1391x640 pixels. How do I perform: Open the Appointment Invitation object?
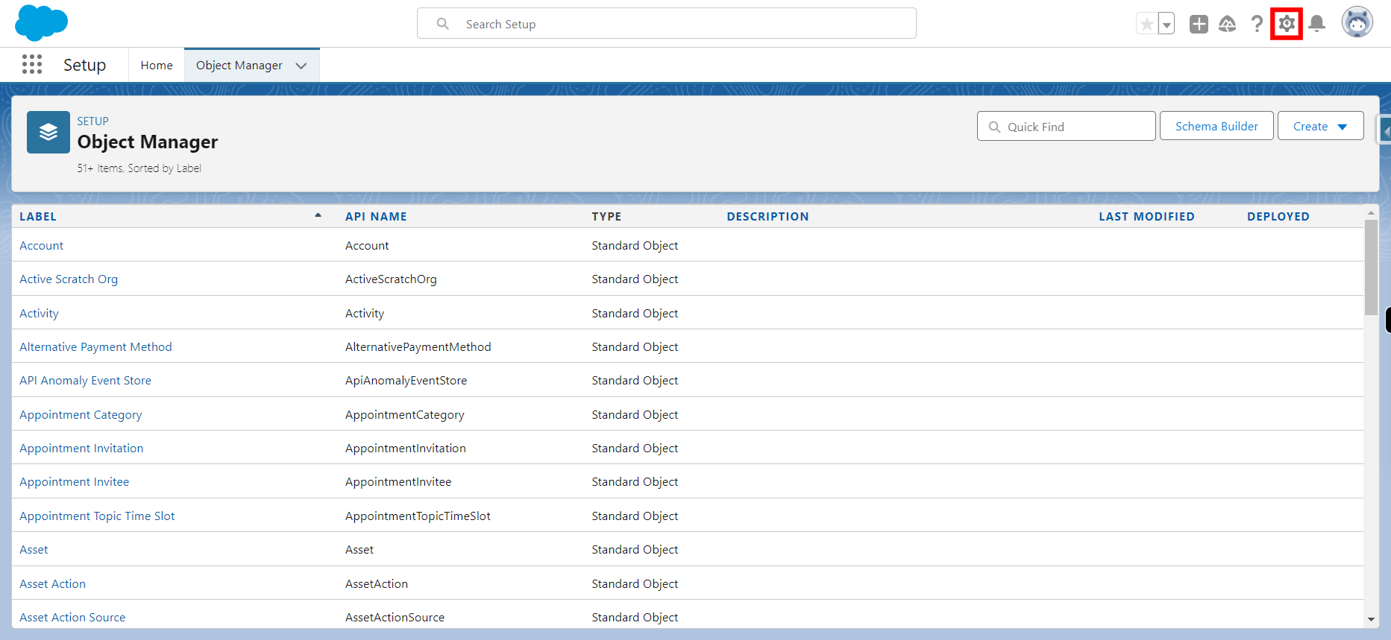tap(81, 448)
